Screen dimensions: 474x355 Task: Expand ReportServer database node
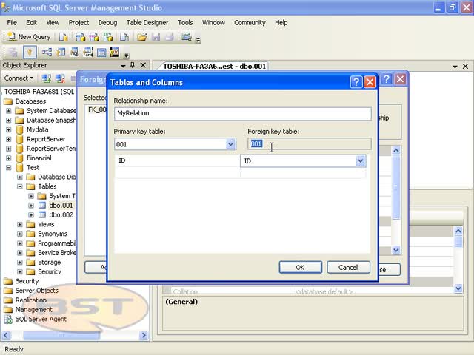[x=8, y=139]
